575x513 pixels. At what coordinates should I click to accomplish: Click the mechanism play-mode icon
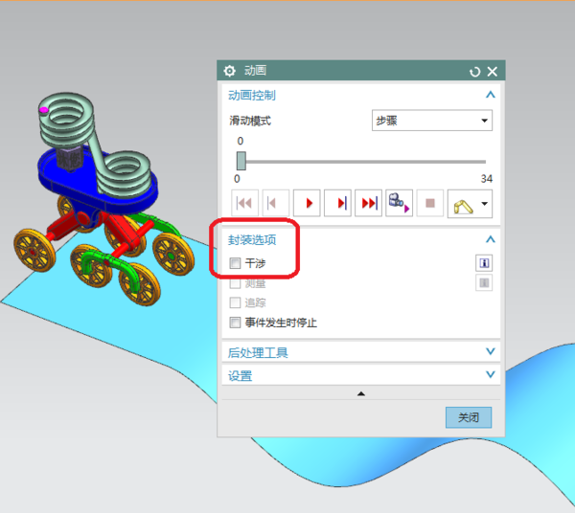coord(463,207)
